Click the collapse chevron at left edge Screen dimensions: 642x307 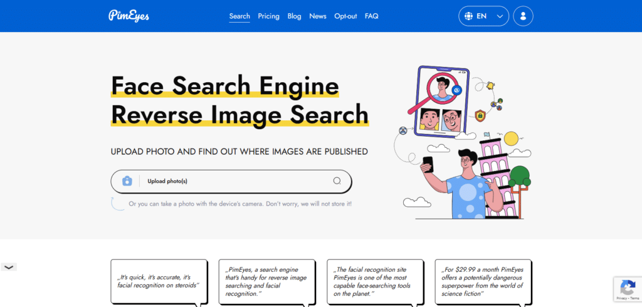pos(9,268)
